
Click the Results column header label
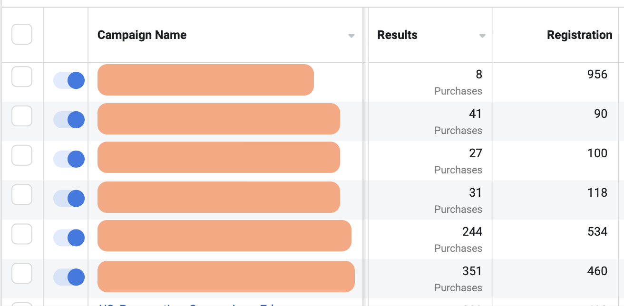pos(397,35)
